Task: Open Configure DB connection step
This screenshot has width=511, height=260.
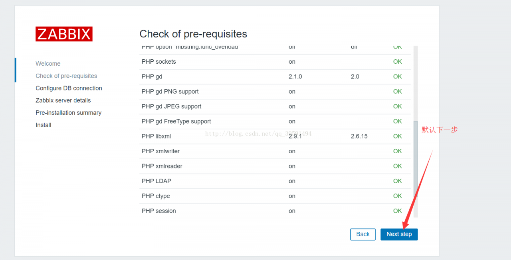Action: [69, 88]
